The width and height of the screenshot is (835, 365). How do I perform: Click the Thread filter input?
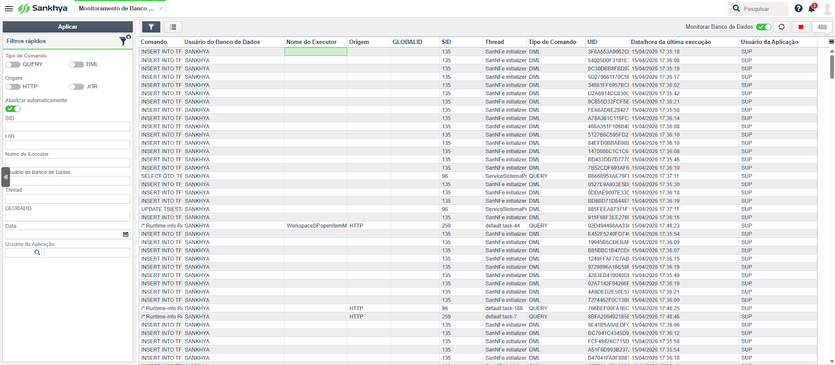click(x=68, y=199)
